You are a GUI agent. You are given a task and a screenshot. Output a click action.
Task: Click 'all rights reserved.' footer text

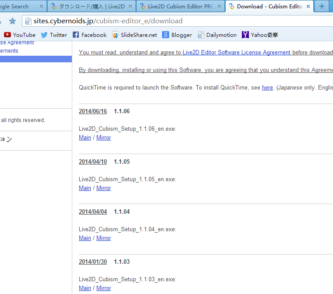tap(23, 120)
